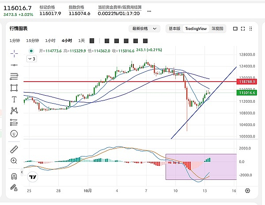This screenshot has height=205, width=265.
Task: Select the trend line drawing tool
Action: pyautogui.click(x=14, y=65)
